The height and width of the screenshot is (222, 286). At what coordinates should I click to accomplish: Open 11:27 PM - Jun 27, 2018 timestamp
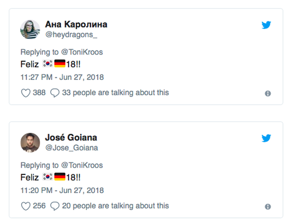(62, 77)
